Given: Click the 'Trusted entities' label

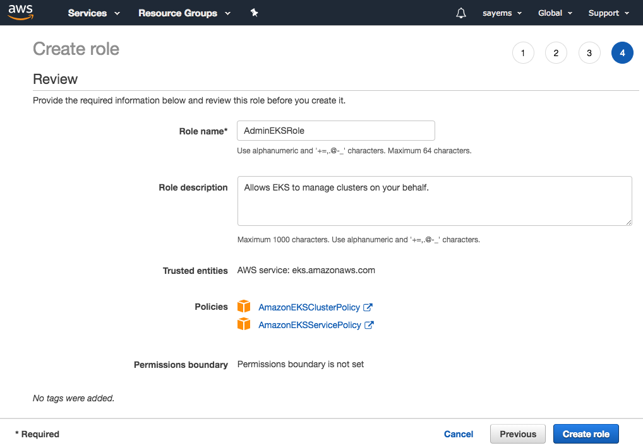Looking at the screenshot, I should coord(195,271).
